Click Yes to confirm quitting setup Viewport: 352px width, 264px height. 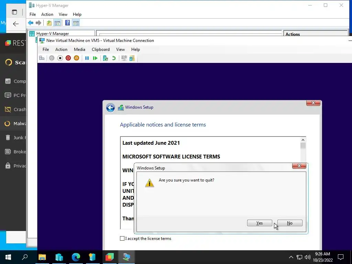coord(260,223)
